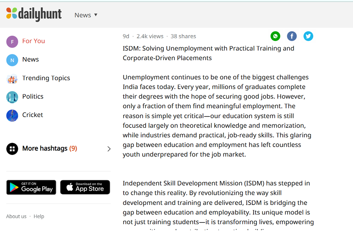Go to Politics category
The width and height of the screenshot is (353, 235).
coord(33,96)
